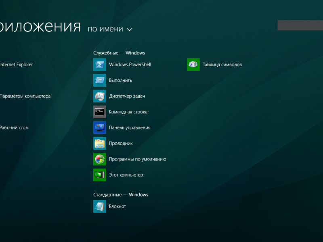Select the 'Панель управления' label

point(129,127)
